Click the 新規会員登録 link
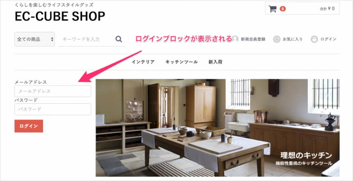Screen dimensions: 353x181 click(x=253, y=39)
